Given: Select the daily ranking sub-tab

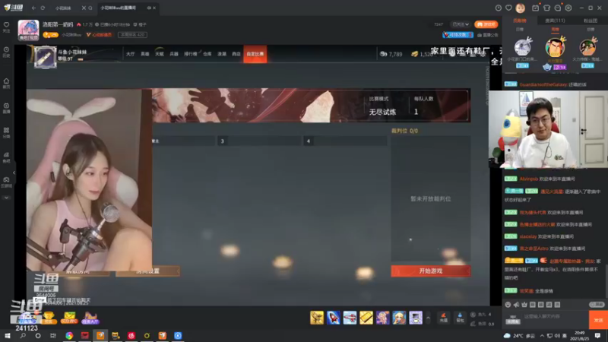Looking at the screenshot, I should 520,30.
